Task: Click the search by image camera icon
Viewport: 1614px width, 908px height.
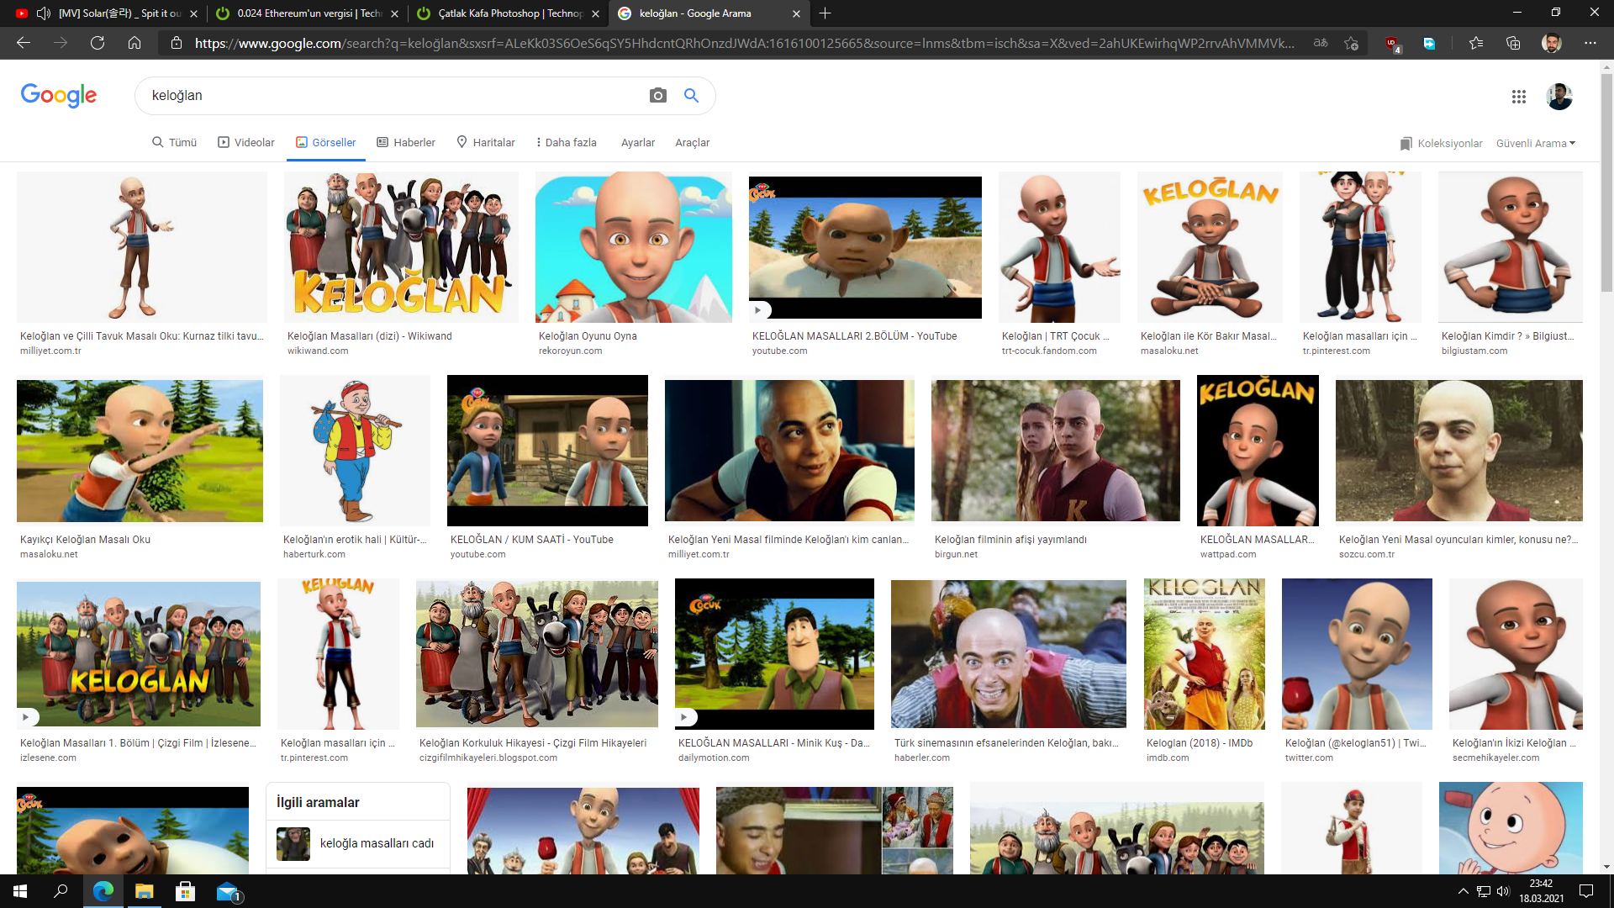Action: coord(657,96)
